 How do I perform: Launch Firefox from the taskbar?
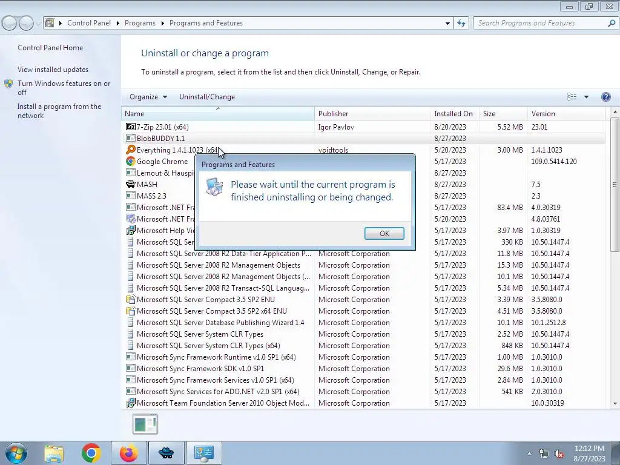tap(129, 453)
